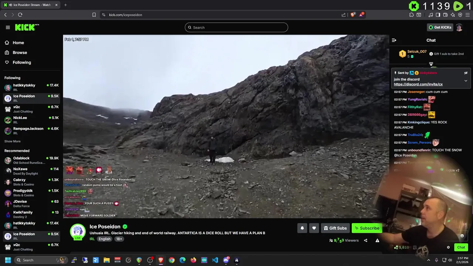Click the IRL category link
Viewport: 473px width, 266px height.
(92, 239)
